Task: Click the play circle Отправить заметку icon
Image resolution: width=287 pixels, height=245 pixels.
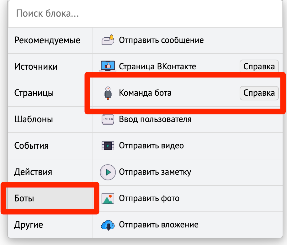Action: (108, 172)
